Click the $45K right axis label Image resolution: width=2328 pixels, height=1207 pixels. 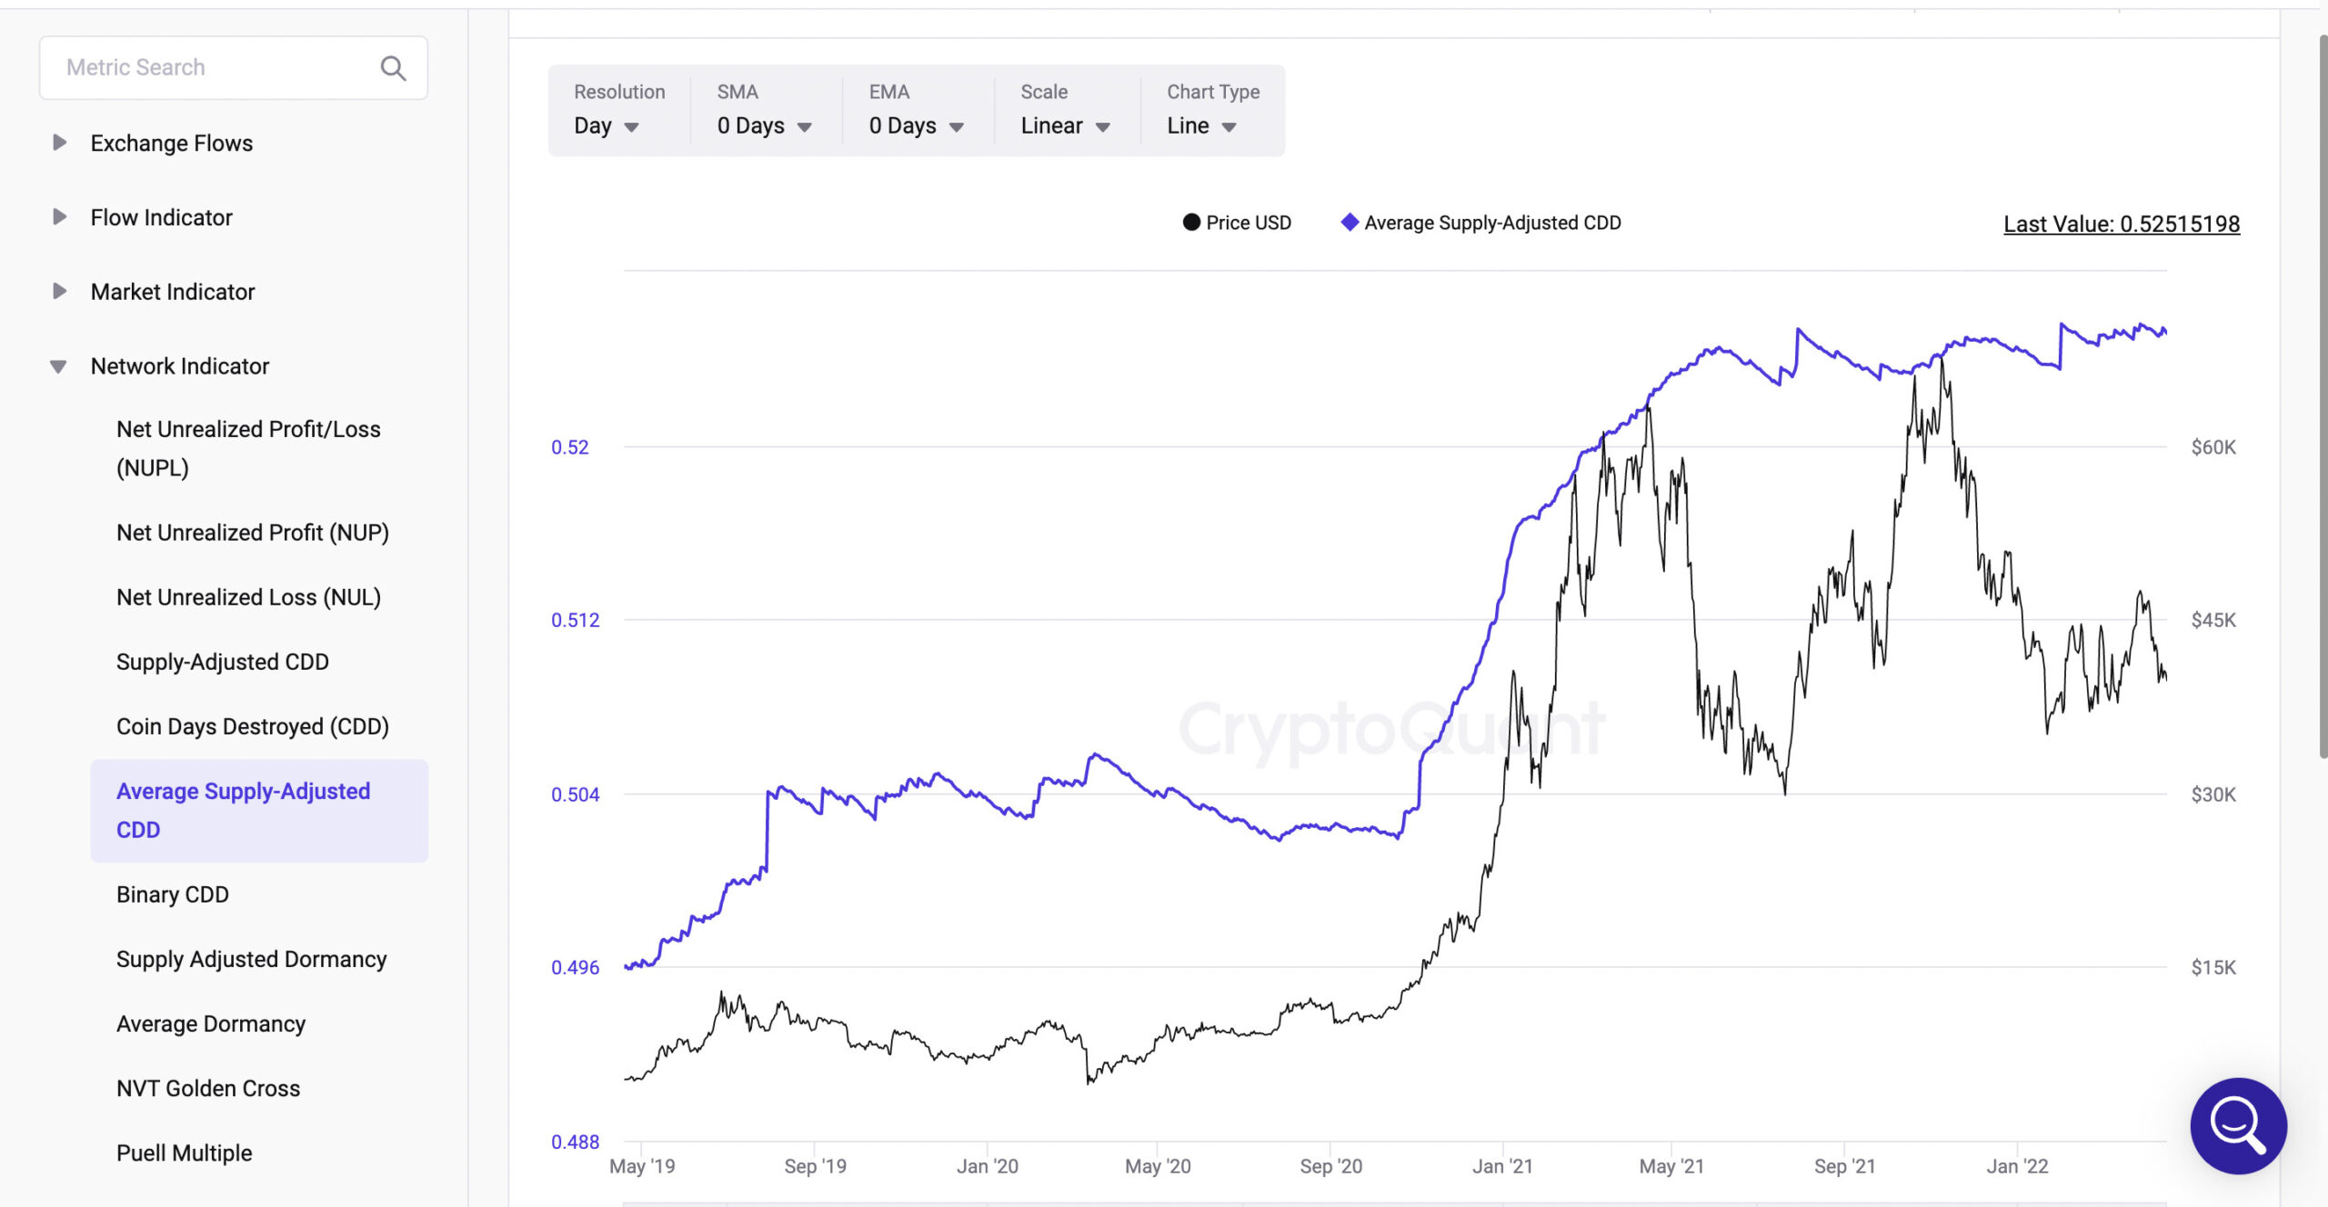click(x=2213, y=620)
